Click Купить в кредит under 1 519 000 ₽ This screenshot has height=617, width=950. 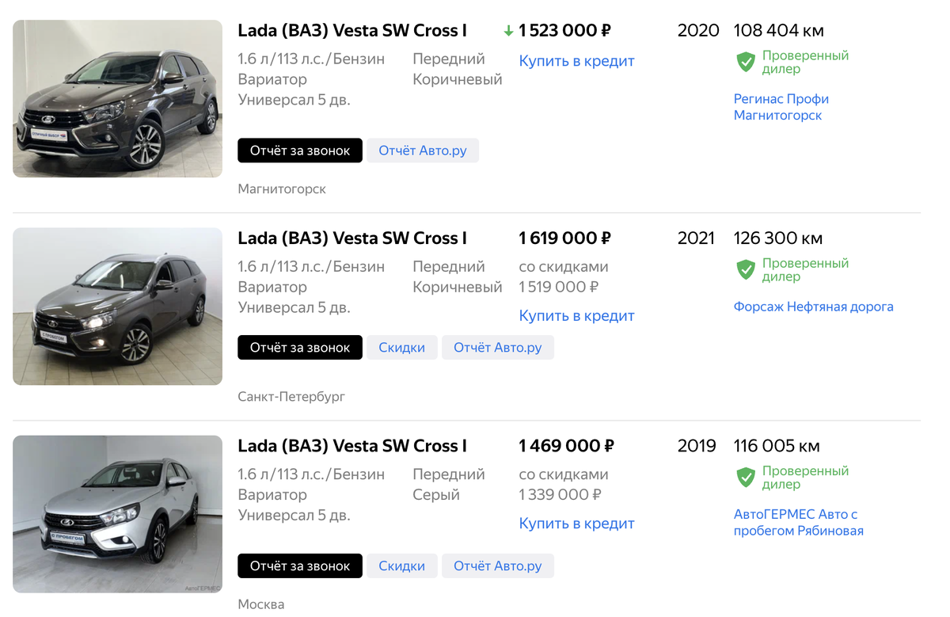click(576, 315)
